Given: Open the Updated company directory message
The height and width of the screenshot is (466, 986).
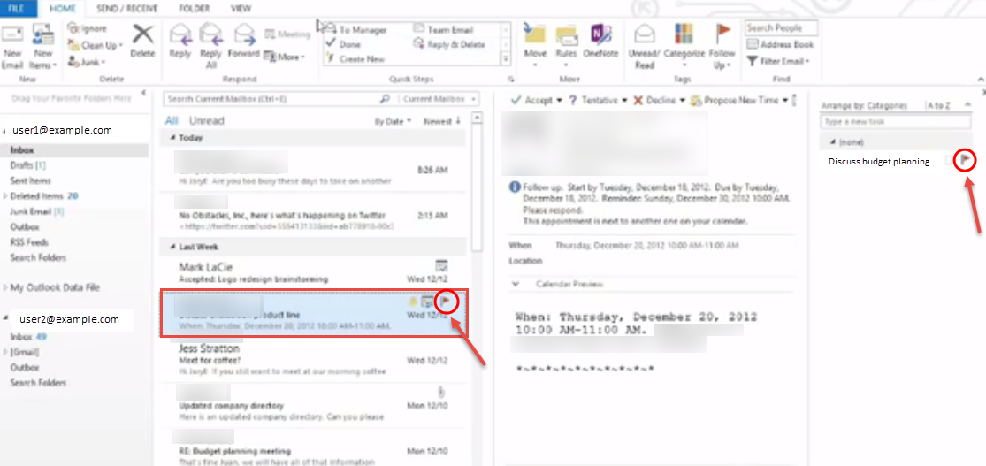Looking at the screenshot, I should coord(313,404).
